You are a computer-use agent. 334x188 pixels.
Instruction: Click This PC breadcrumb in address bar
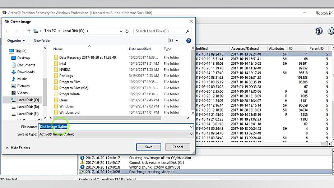click(50, 31)
